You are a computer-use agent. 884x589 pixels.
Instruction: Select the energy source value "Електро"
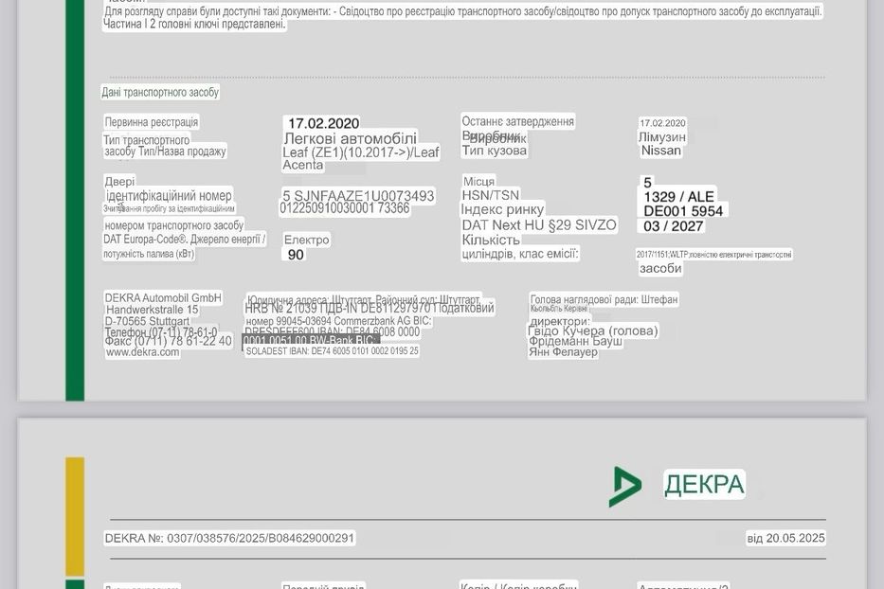tap(307, 241)
